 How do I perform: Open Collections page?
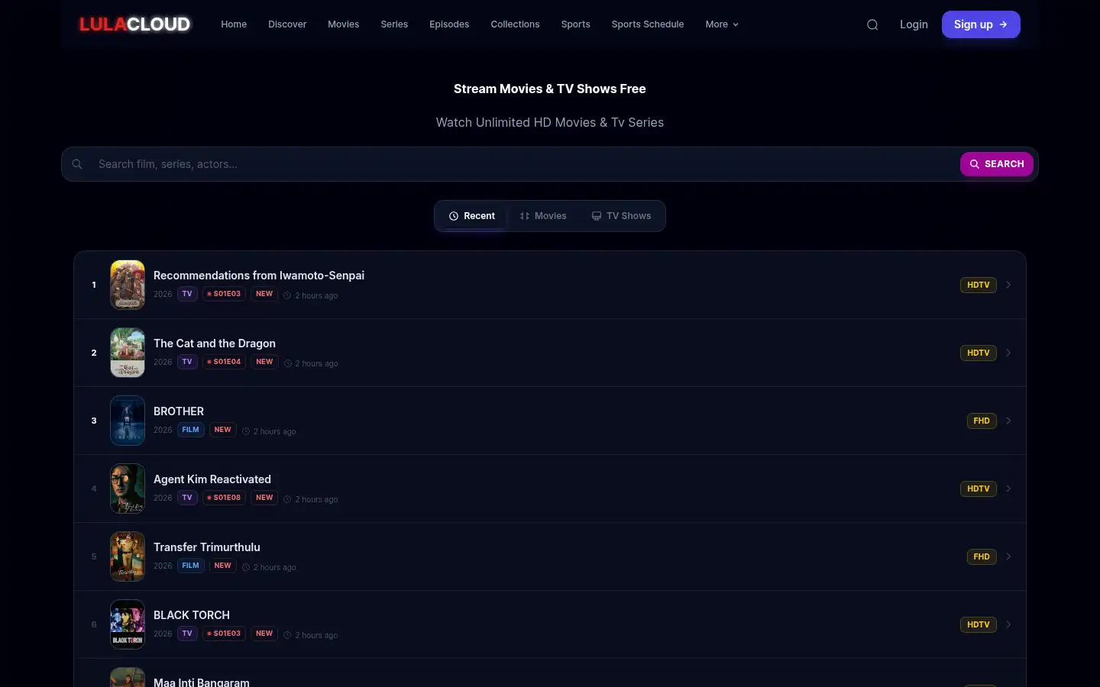pyautogui.click(x=515, y=24)
